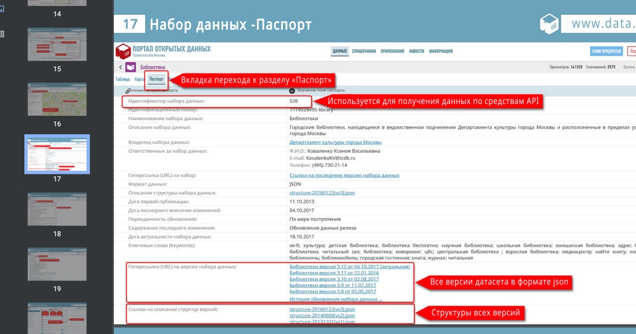Select slide 14 thumbnail
The height and width of the screenshot is (334, 636).
pos(57,3)
